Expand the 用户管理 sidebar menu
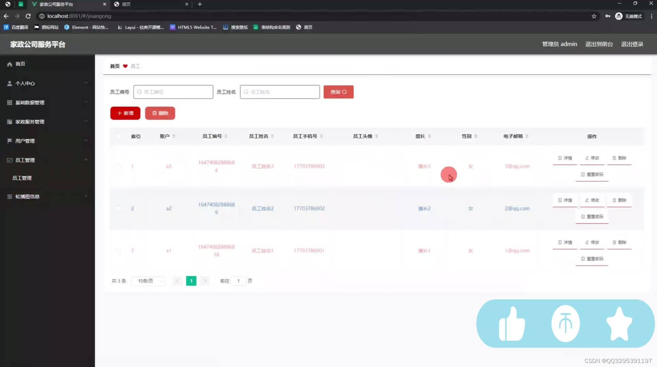657x367 pixels. click(x=47, y=141)
